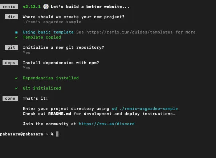Click the blue square bullet before Using basic template
Image resolution: width=216 pixels, height=158 pixels.
16,32
